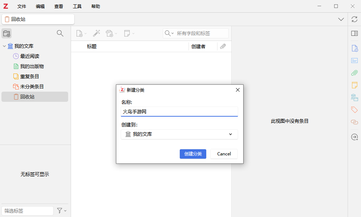Open the search mode dropdown arrow

pos(173,34)
